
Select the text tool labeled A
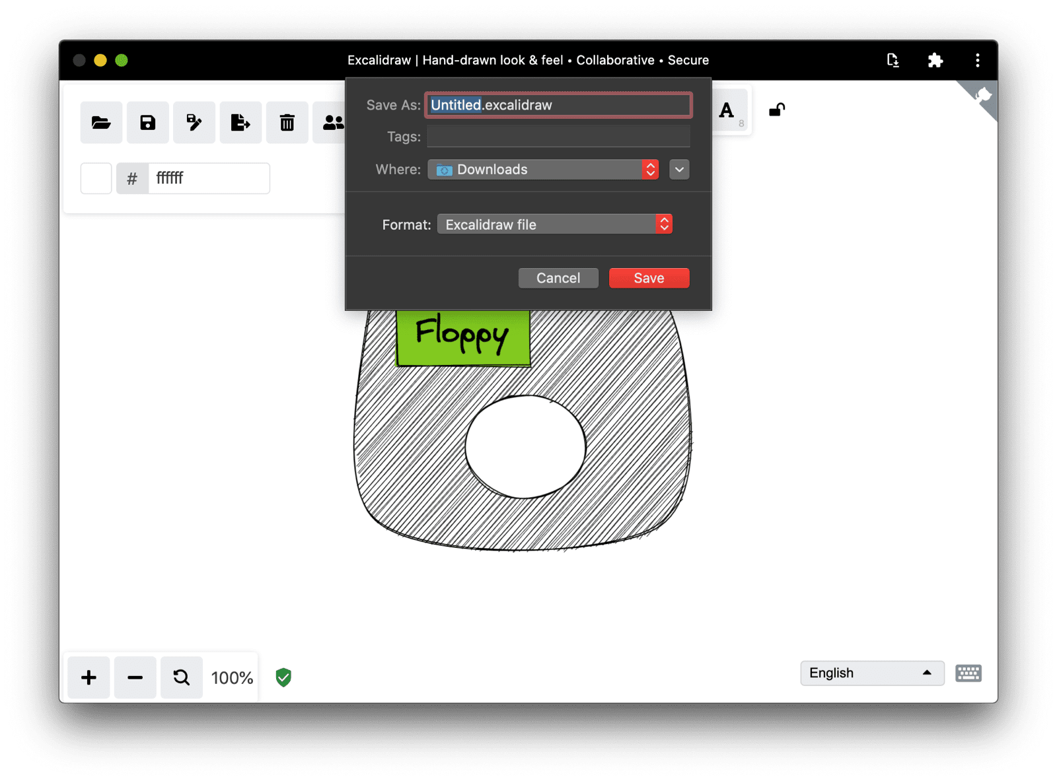point(727,111)
